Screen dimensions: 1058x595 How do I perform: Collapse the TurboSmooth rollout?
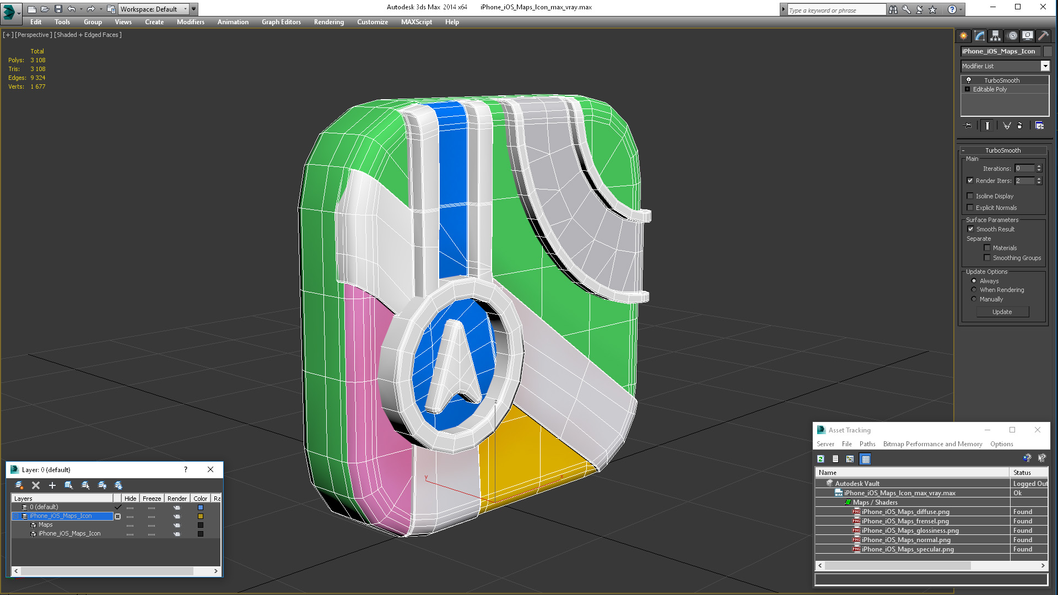pyautogui.click(x=963, y=150)
